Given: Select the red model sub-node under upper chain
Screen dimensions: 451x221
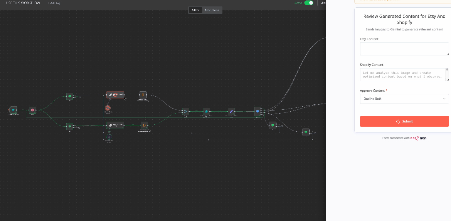Looking at the screenshot, I should tap(108, 108).
